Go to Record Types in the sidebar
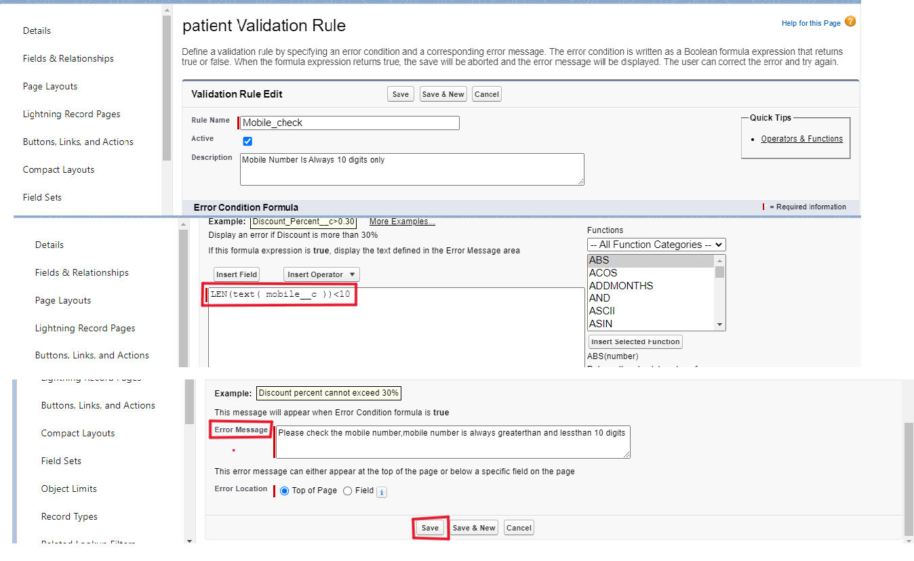 click(68, 516)
